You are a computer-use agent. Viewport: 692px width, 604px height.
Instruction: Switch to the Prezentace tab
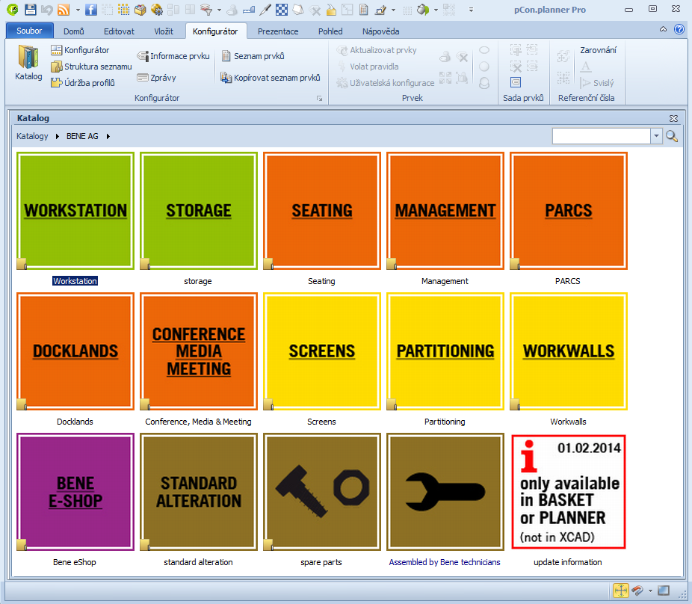pyautogui.click(x=278, y=31)
